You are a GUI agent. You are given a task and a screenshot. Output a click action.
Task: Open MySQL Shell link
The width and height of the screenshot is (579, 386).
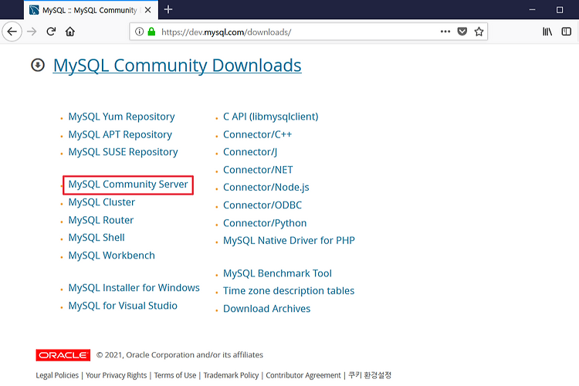[96, 238]
